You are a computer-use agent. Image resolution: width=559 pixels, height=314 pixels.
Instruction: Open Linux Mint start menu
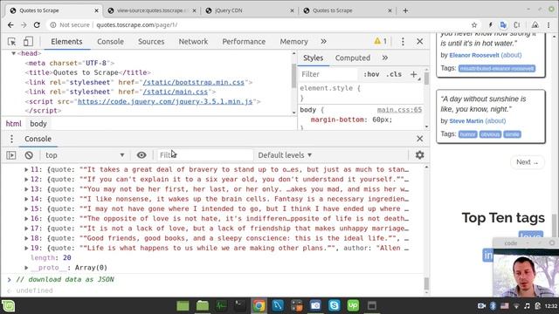(x=8, y=306)
